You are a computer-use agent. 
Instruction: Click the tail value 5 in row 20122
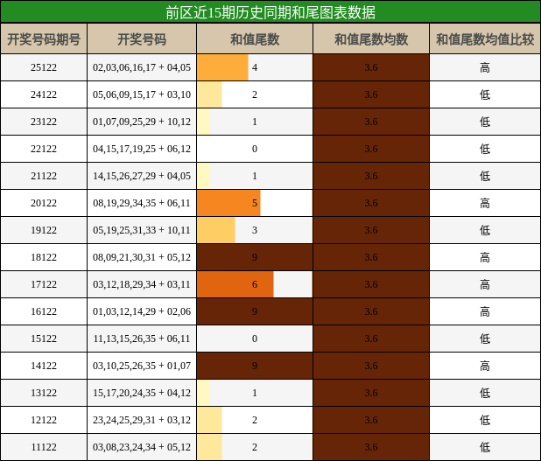255,203
